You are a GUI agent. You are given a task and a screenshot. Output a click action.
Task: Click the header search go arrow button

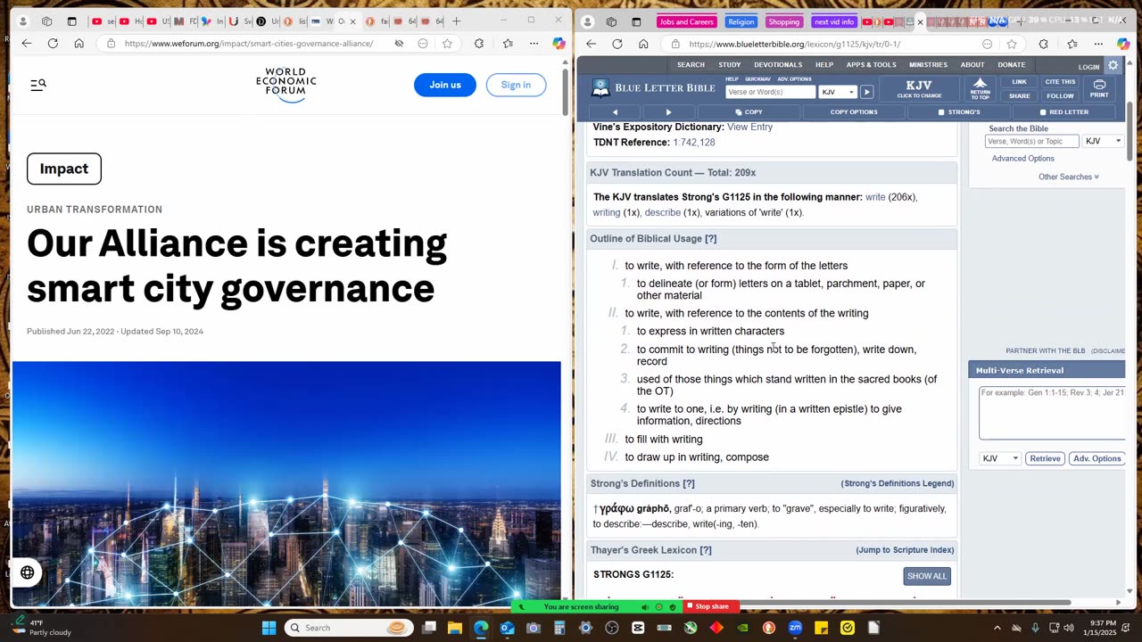point(866,92)
